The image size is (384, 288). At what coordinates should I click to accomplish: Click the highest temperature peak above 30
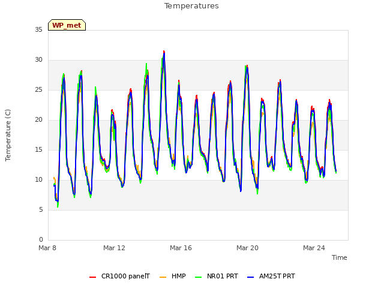click(164, 52)
